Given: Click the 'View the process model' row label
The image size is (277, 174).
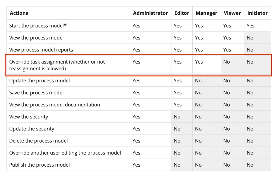Looking at the screenshot, I should coord(36,38).
